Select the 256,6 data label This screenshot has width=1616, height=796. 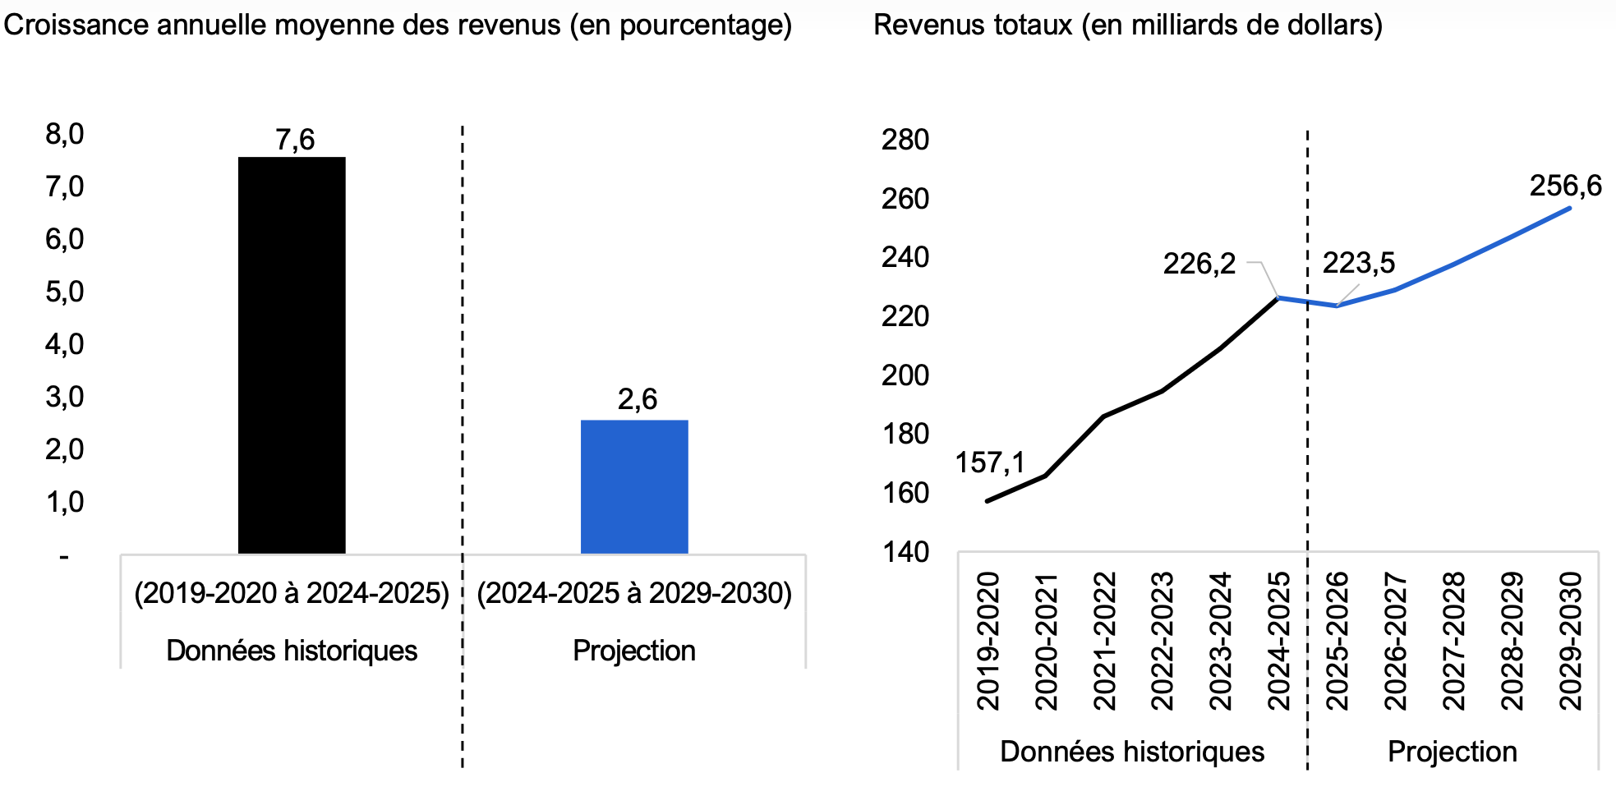coord(1565,186)
